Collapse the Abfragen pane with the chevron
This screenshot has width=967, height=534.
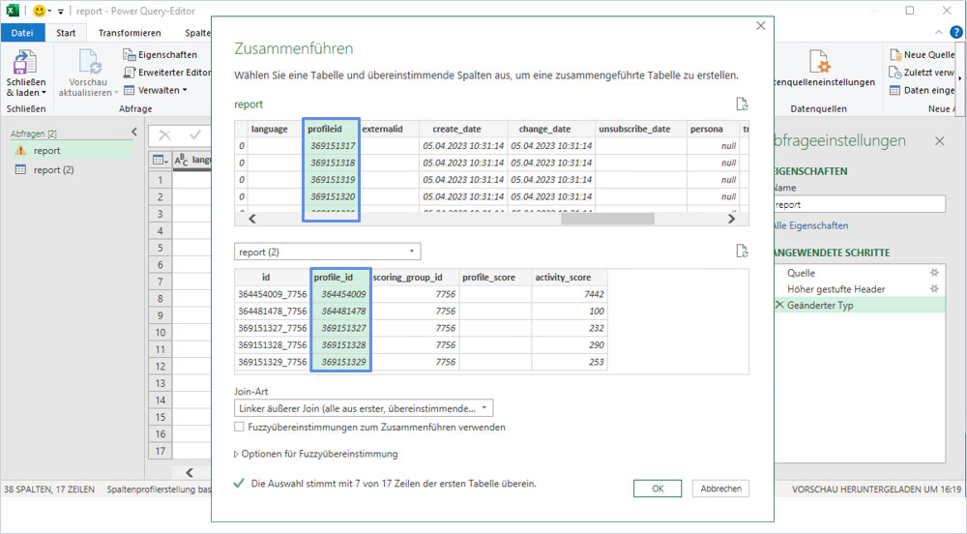[134, 132]
